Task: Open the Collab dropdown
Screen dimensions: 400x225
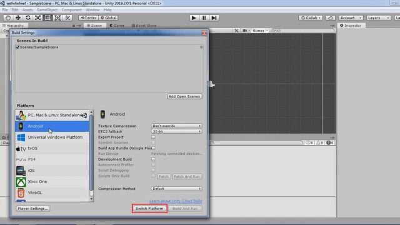Action: [311, 18]
